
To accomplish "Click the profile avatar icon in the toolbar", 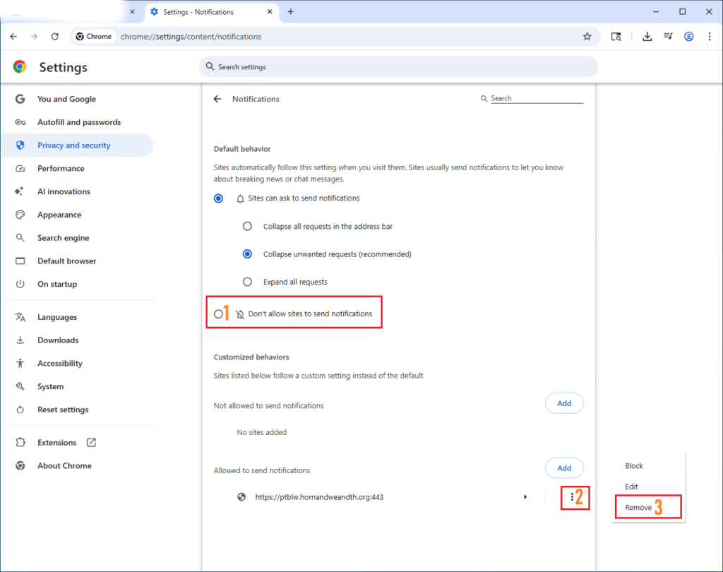I will click(688, 37).
